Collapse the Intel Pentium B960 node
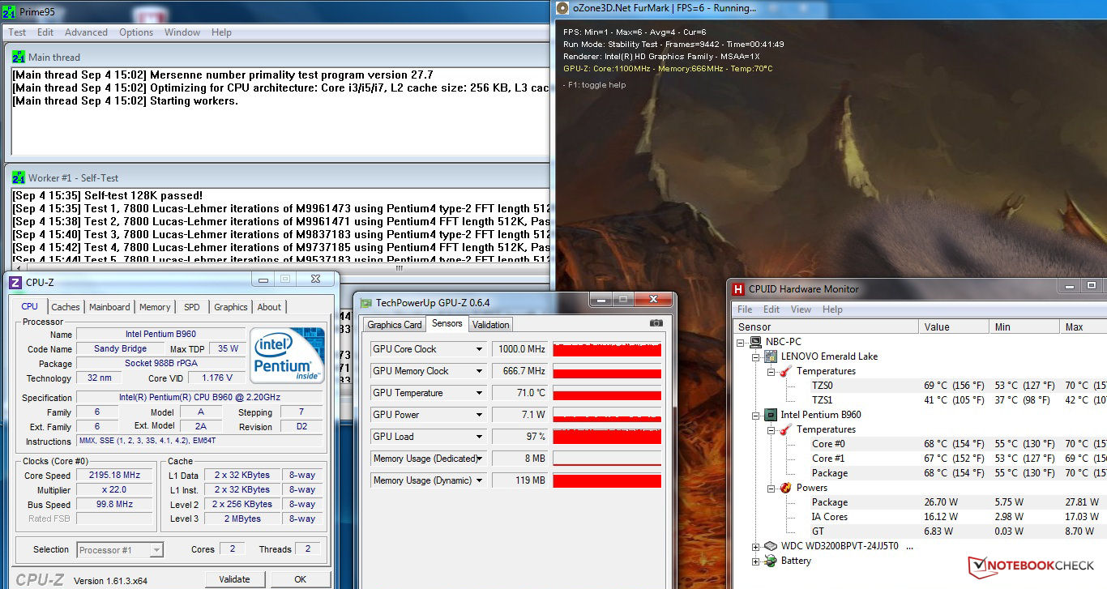This screenshot has width=1107, height=589. pos(755,415)
